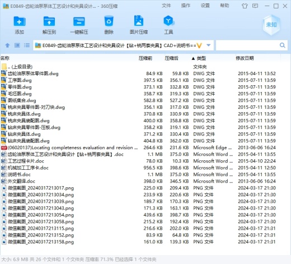This screenshot has width=291, height=264.
Task: Sort by the 修改日期 column header
Action: click(x=245, y=58)
